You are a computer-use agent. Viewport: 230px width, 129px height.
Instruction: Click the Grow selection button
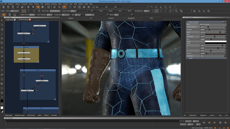pyautogui.click(x=120, y=11)
